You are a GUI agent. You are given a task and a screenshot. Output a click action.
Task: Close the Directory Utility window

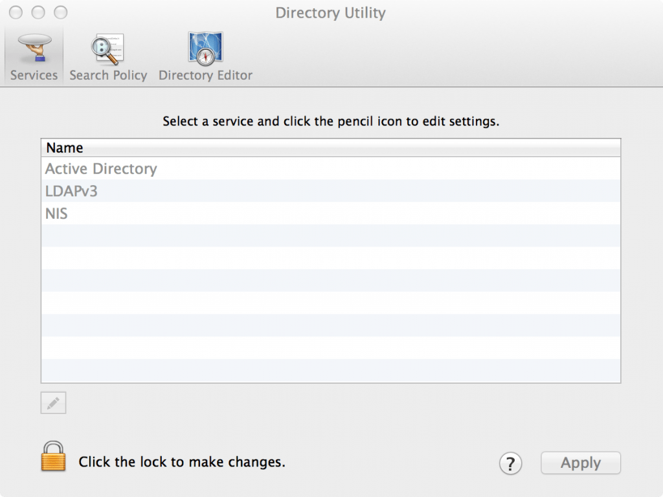pos(16,12)
